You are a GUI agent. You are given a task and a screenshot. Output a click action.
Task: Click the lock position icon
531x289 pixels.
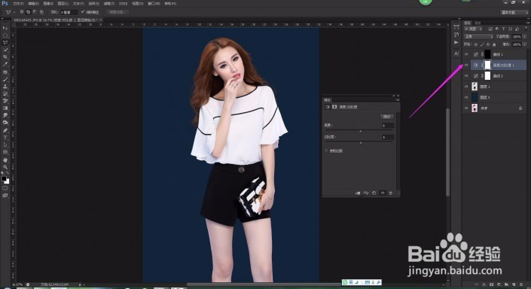488,44
